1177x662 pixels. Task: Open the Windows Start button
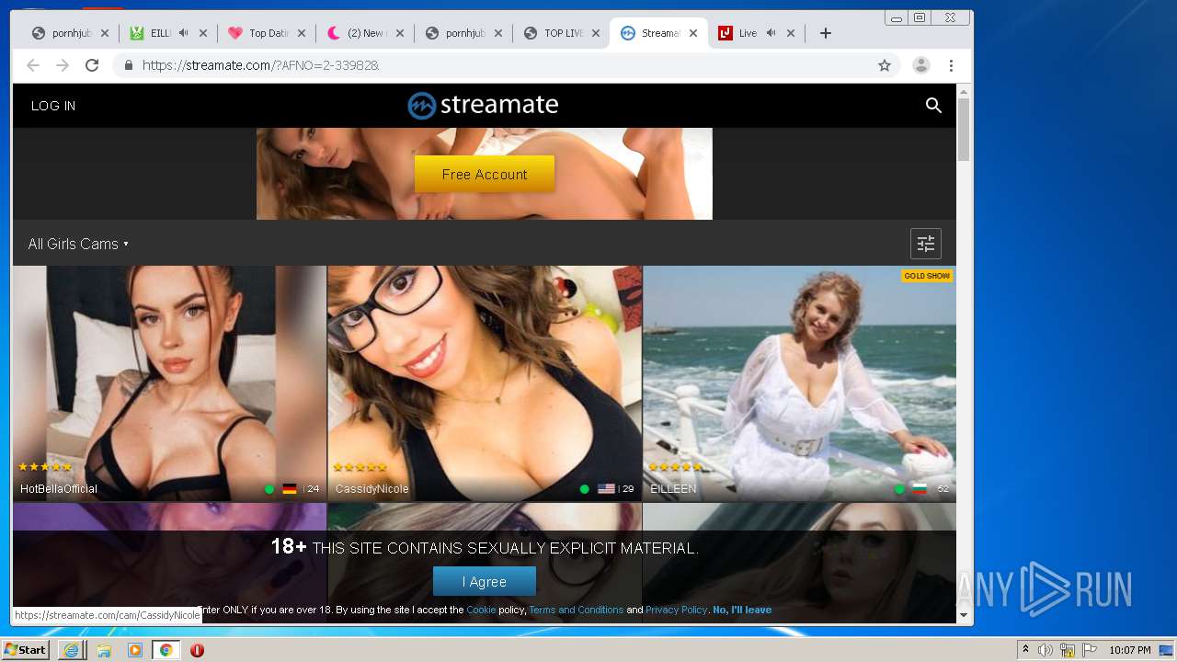pyautogui.click(x=26, y=650)
